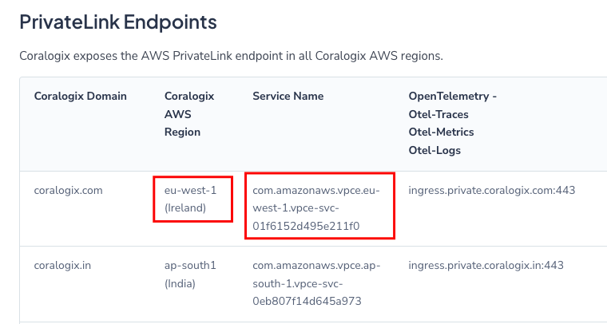
Task: Click the coralogix.in domain cell
Action: [62, 265]
